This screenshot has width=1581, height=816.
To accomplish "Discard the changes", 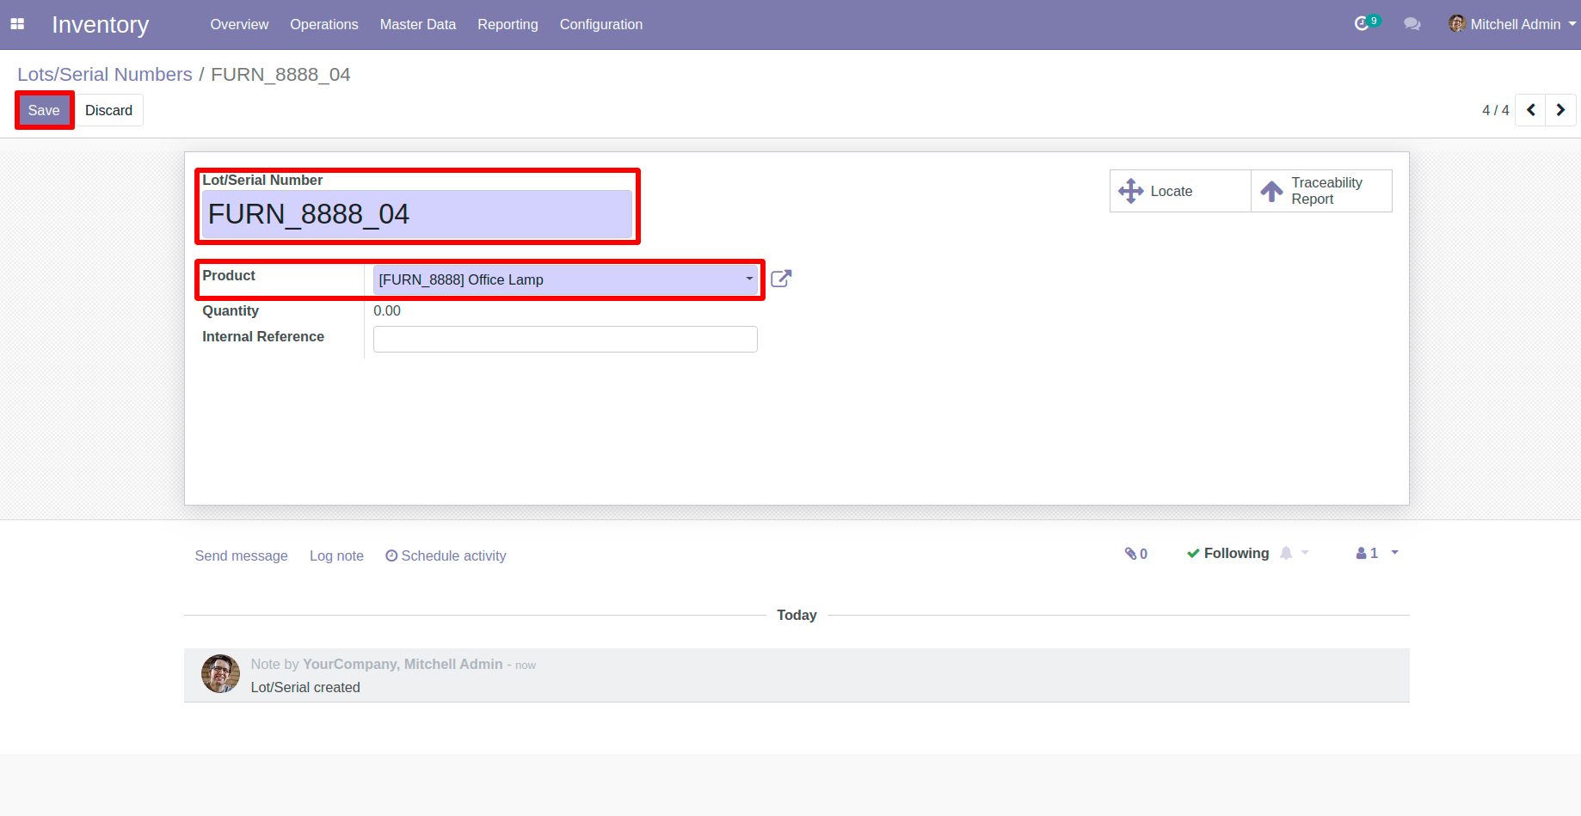I will pos(109,110).
